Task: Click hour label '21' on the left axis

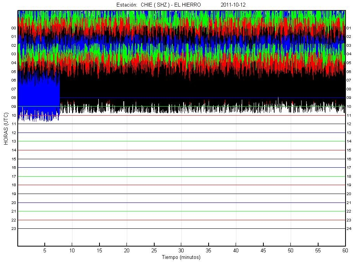Action: (x=14, y=211)
